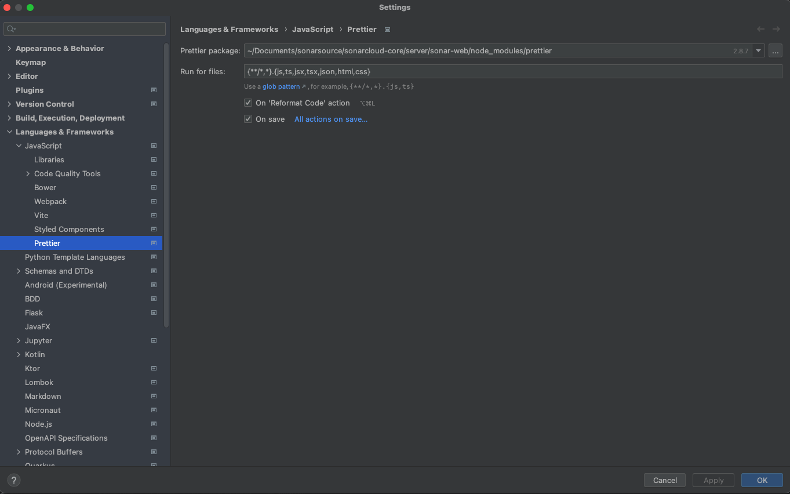Click project-level icon on Vite row
The width and height of the screenshot is (790, 494).
154,215
